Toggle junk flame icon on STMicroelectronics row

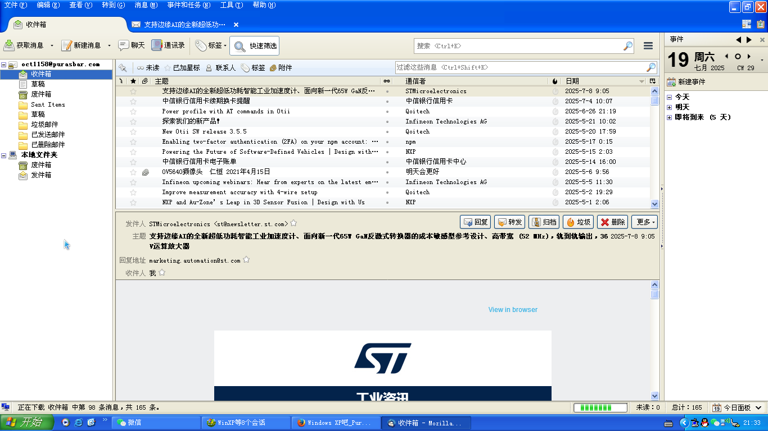click(x=555, y=91)
